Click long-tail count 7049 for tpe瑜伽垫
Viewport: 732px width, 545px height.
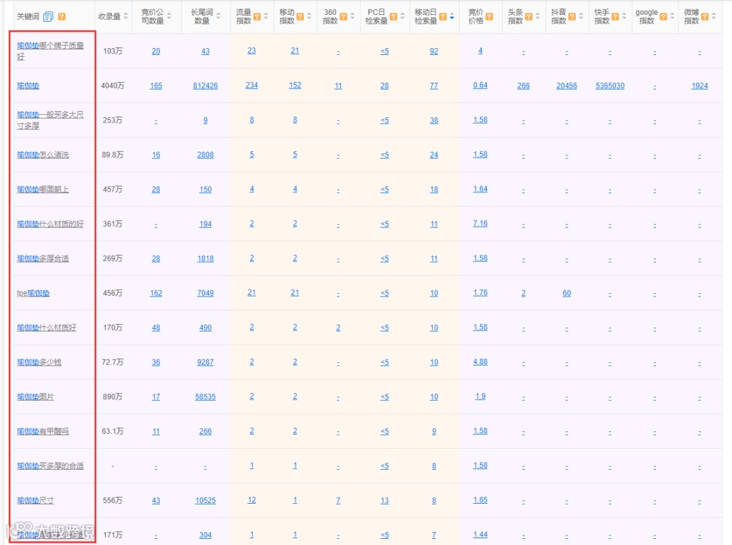click(x=205, y=292)
